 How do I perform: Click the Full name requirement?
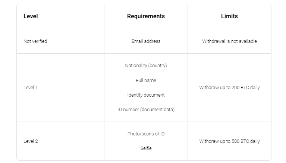coord(146,81)
